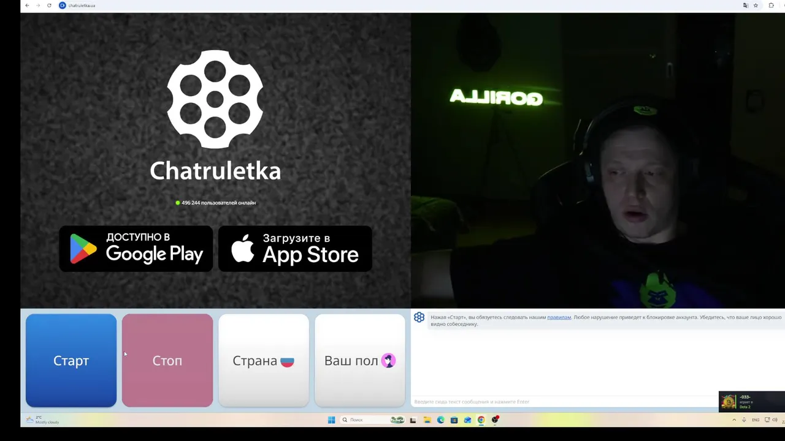Click the chatruletka.ua address bar URL
This screenshot has width=785, height=441.
(x=81, y=6)
